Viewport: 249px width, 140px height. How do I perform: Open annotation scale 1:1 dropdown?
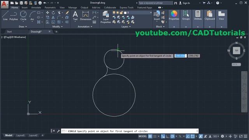click(x=216, y=136)
